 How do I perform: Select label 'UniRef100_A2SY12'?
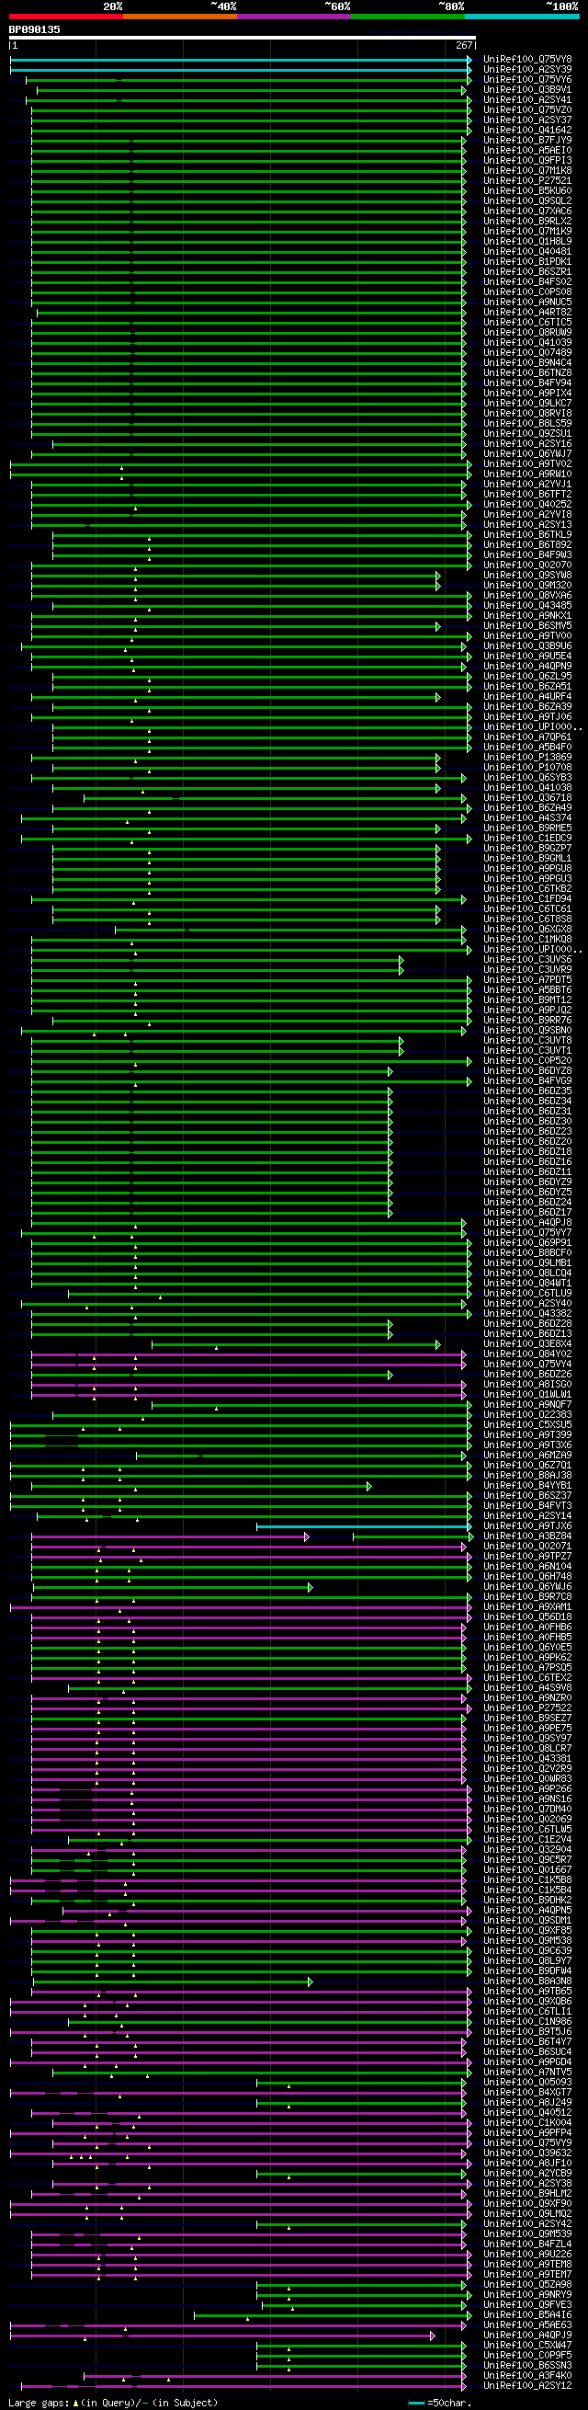527,2386
